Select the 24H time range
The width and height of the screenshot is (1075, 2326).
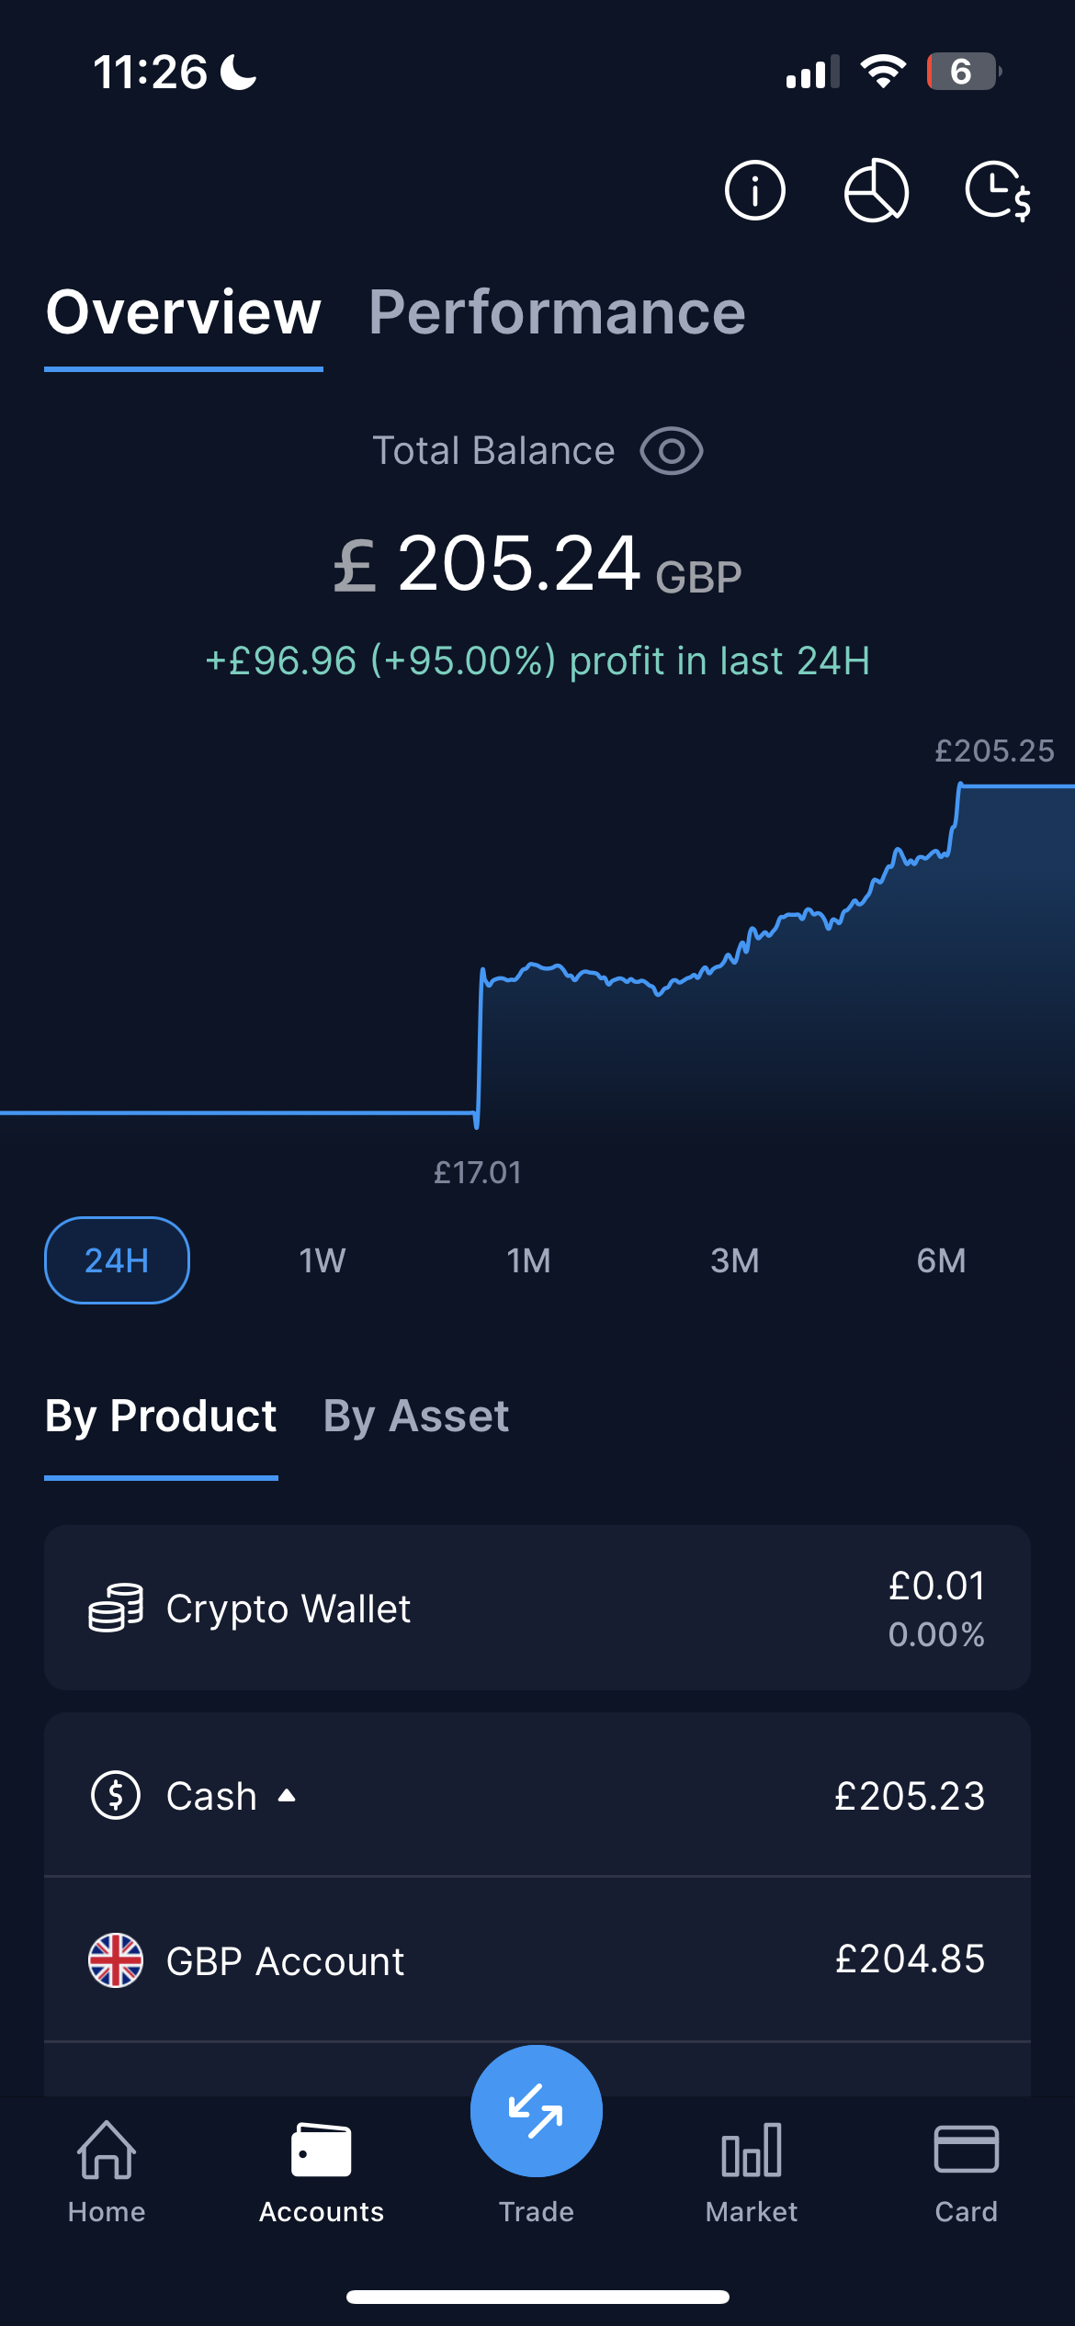pyautogui.click(x=117, y=1260)
